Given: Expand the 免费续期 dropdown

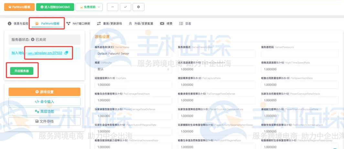Looking at the screenshot, I should click(89, 7).
